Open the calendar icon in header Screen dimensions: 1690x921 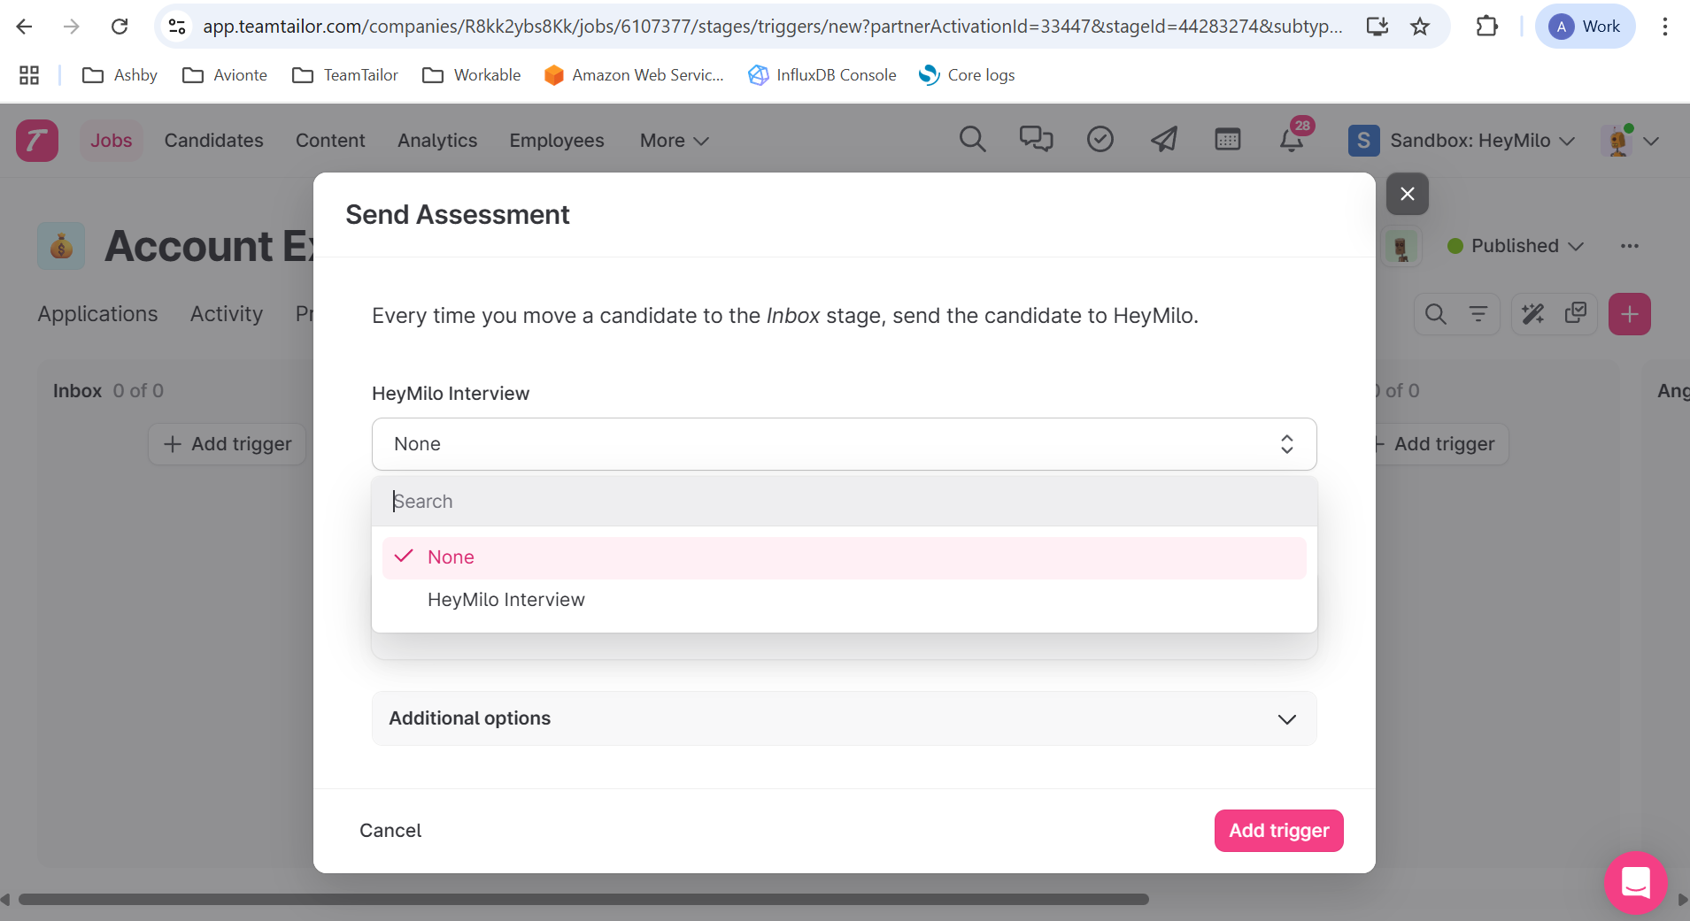pyautogui.click(x=1227, y=140)
